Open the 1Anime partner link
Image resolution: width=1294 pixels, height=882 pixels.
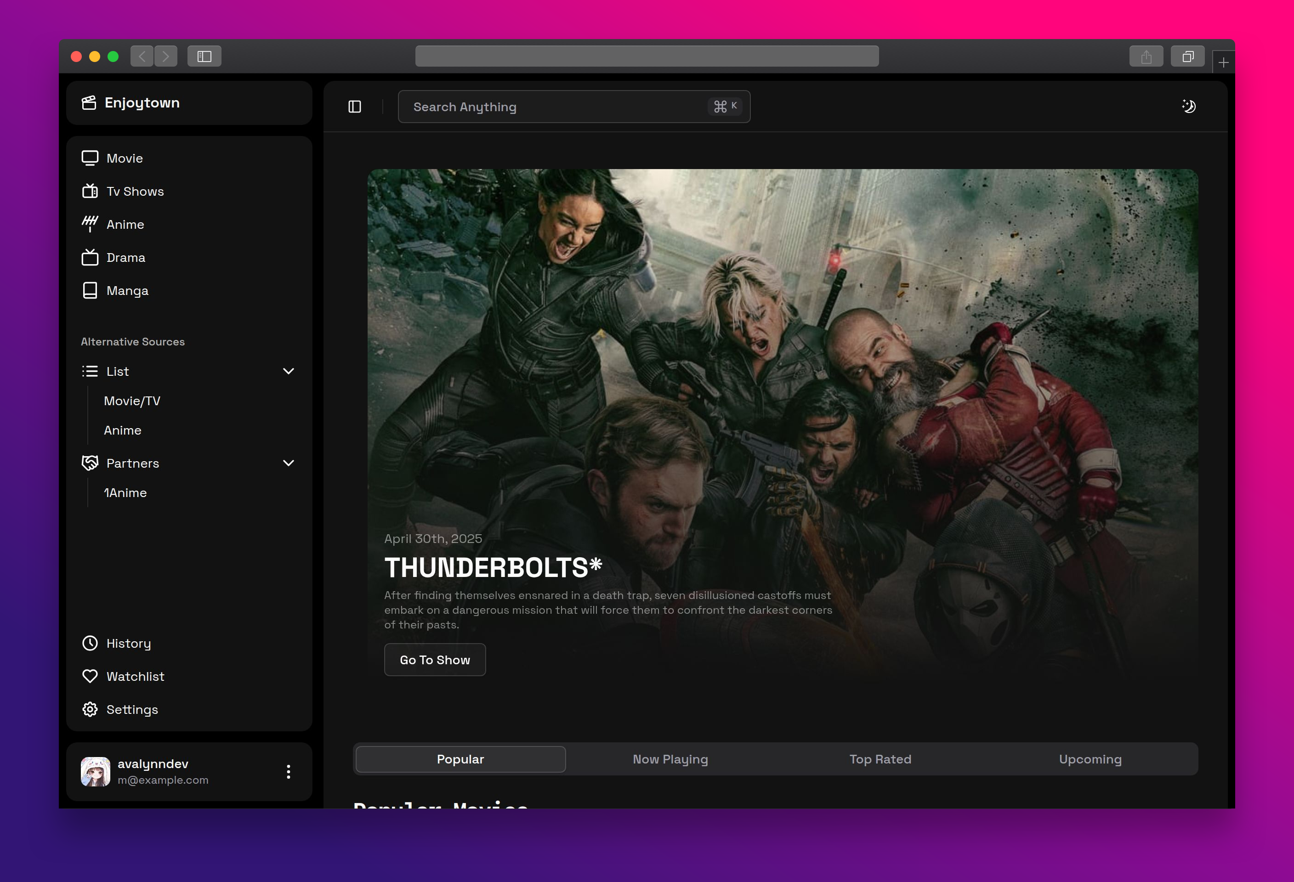click(x=125, y=493)
